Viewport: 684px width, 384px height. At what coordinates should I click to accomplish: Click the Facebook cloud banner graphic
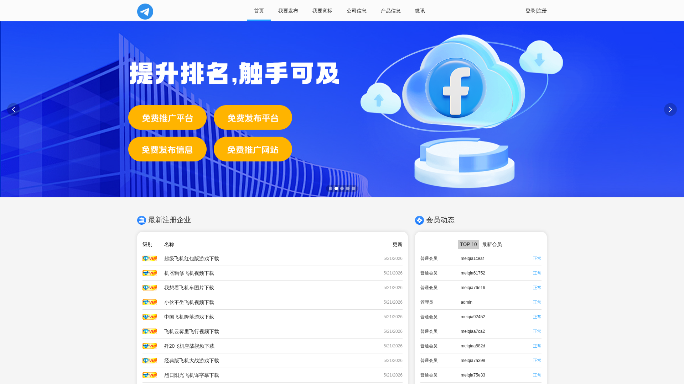(x=462, y=110)
